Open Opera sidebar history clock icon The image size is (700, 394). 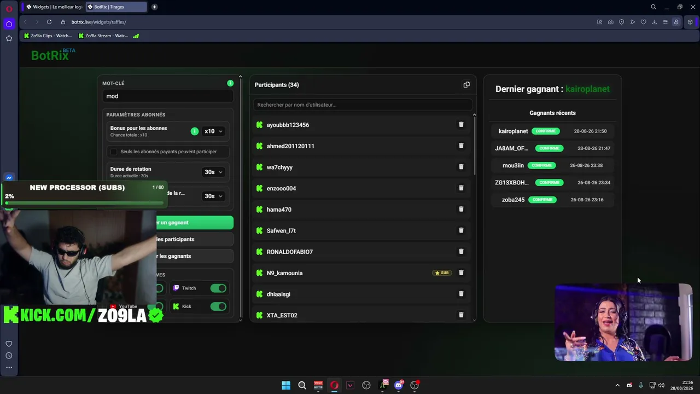pos(9,356)
